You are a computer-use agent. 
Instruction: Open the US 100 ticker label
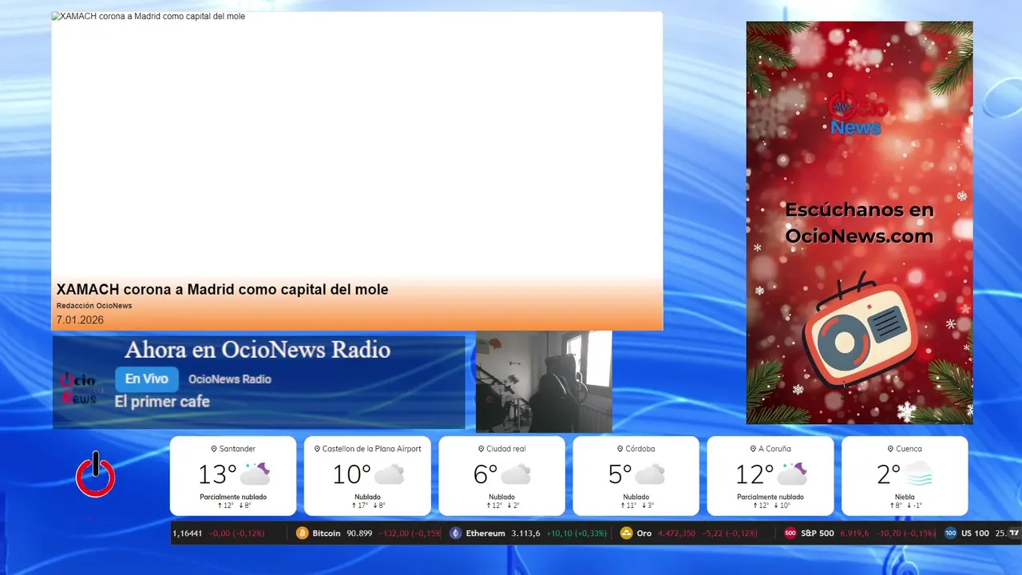tap(975, 533)
